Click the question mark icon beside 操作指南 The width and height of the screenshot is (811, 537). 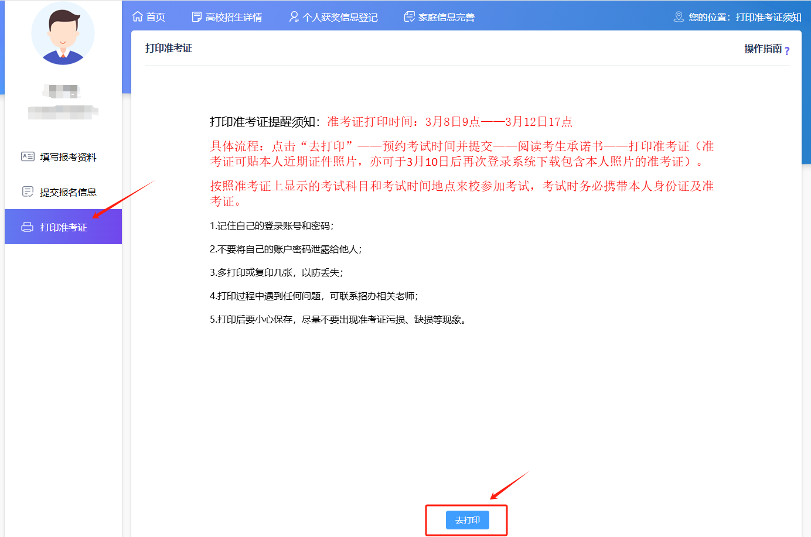pos(787,51)
